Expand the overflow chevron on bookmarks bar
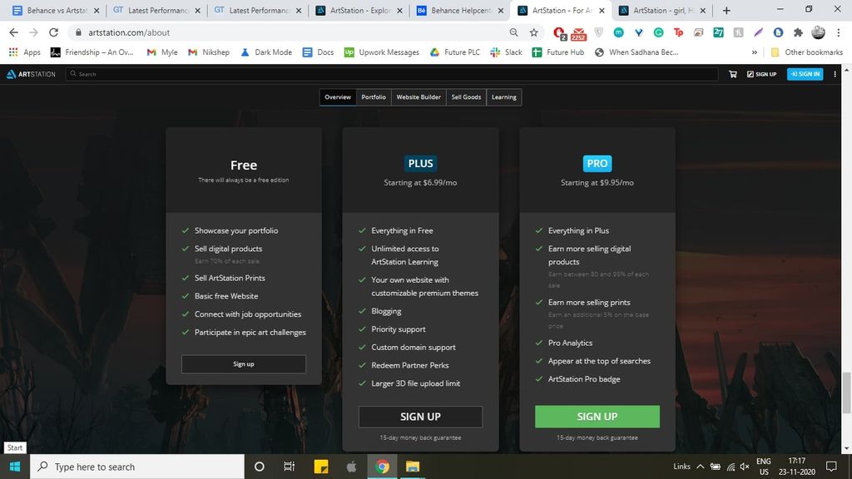 pos(754,52)
